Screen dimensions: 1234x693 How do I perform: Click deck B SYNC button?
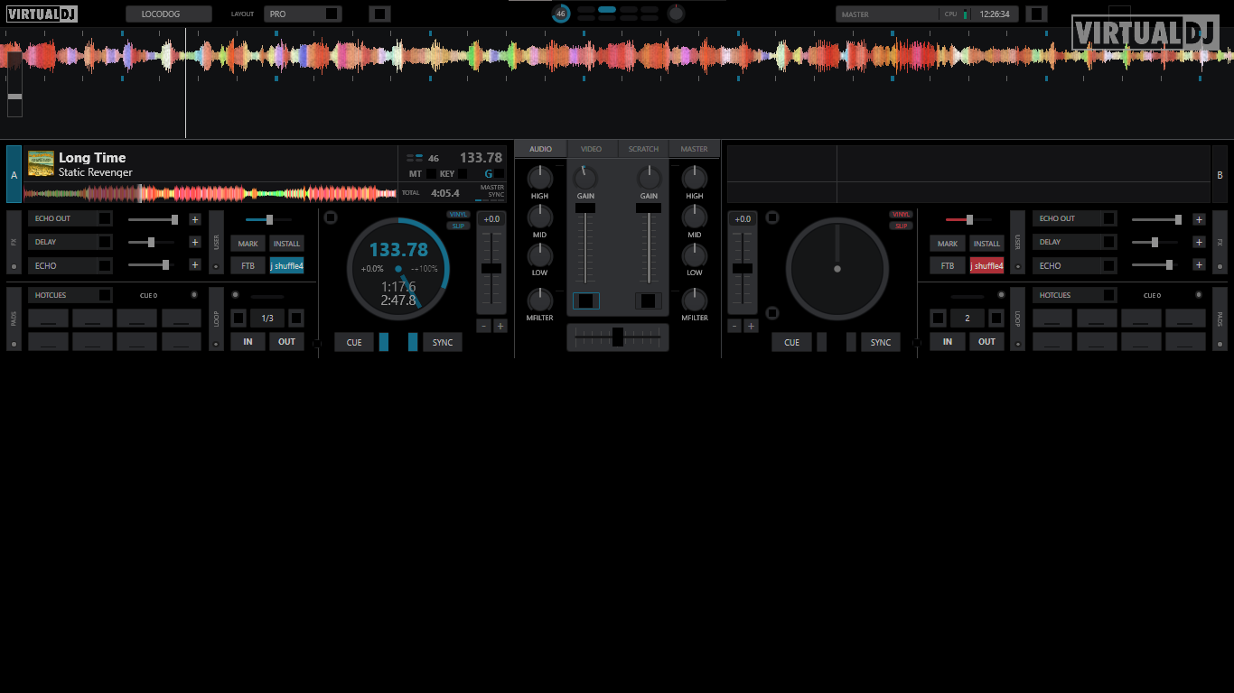[x=881, y=342]
